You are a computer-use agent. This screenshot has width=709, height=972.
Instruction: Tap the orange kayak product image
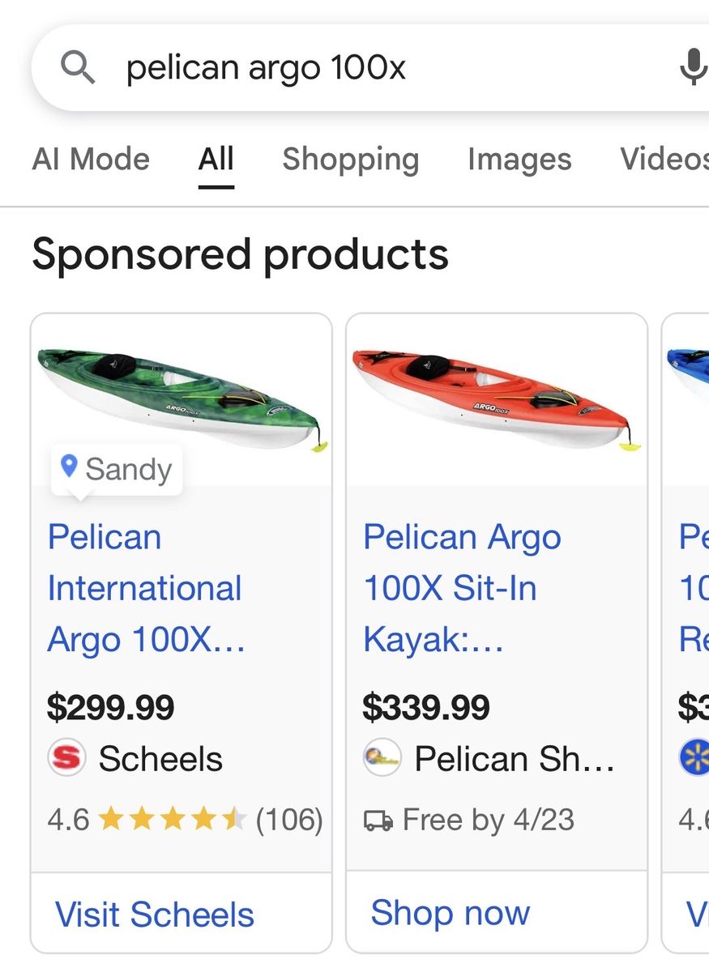pyautogui.click(x=497, y=399)
